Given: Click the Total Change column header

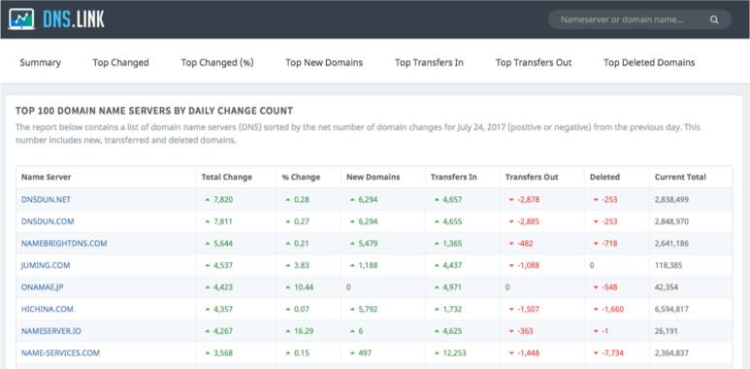Looking at the screenshot, I should click(x=227, y=177).
